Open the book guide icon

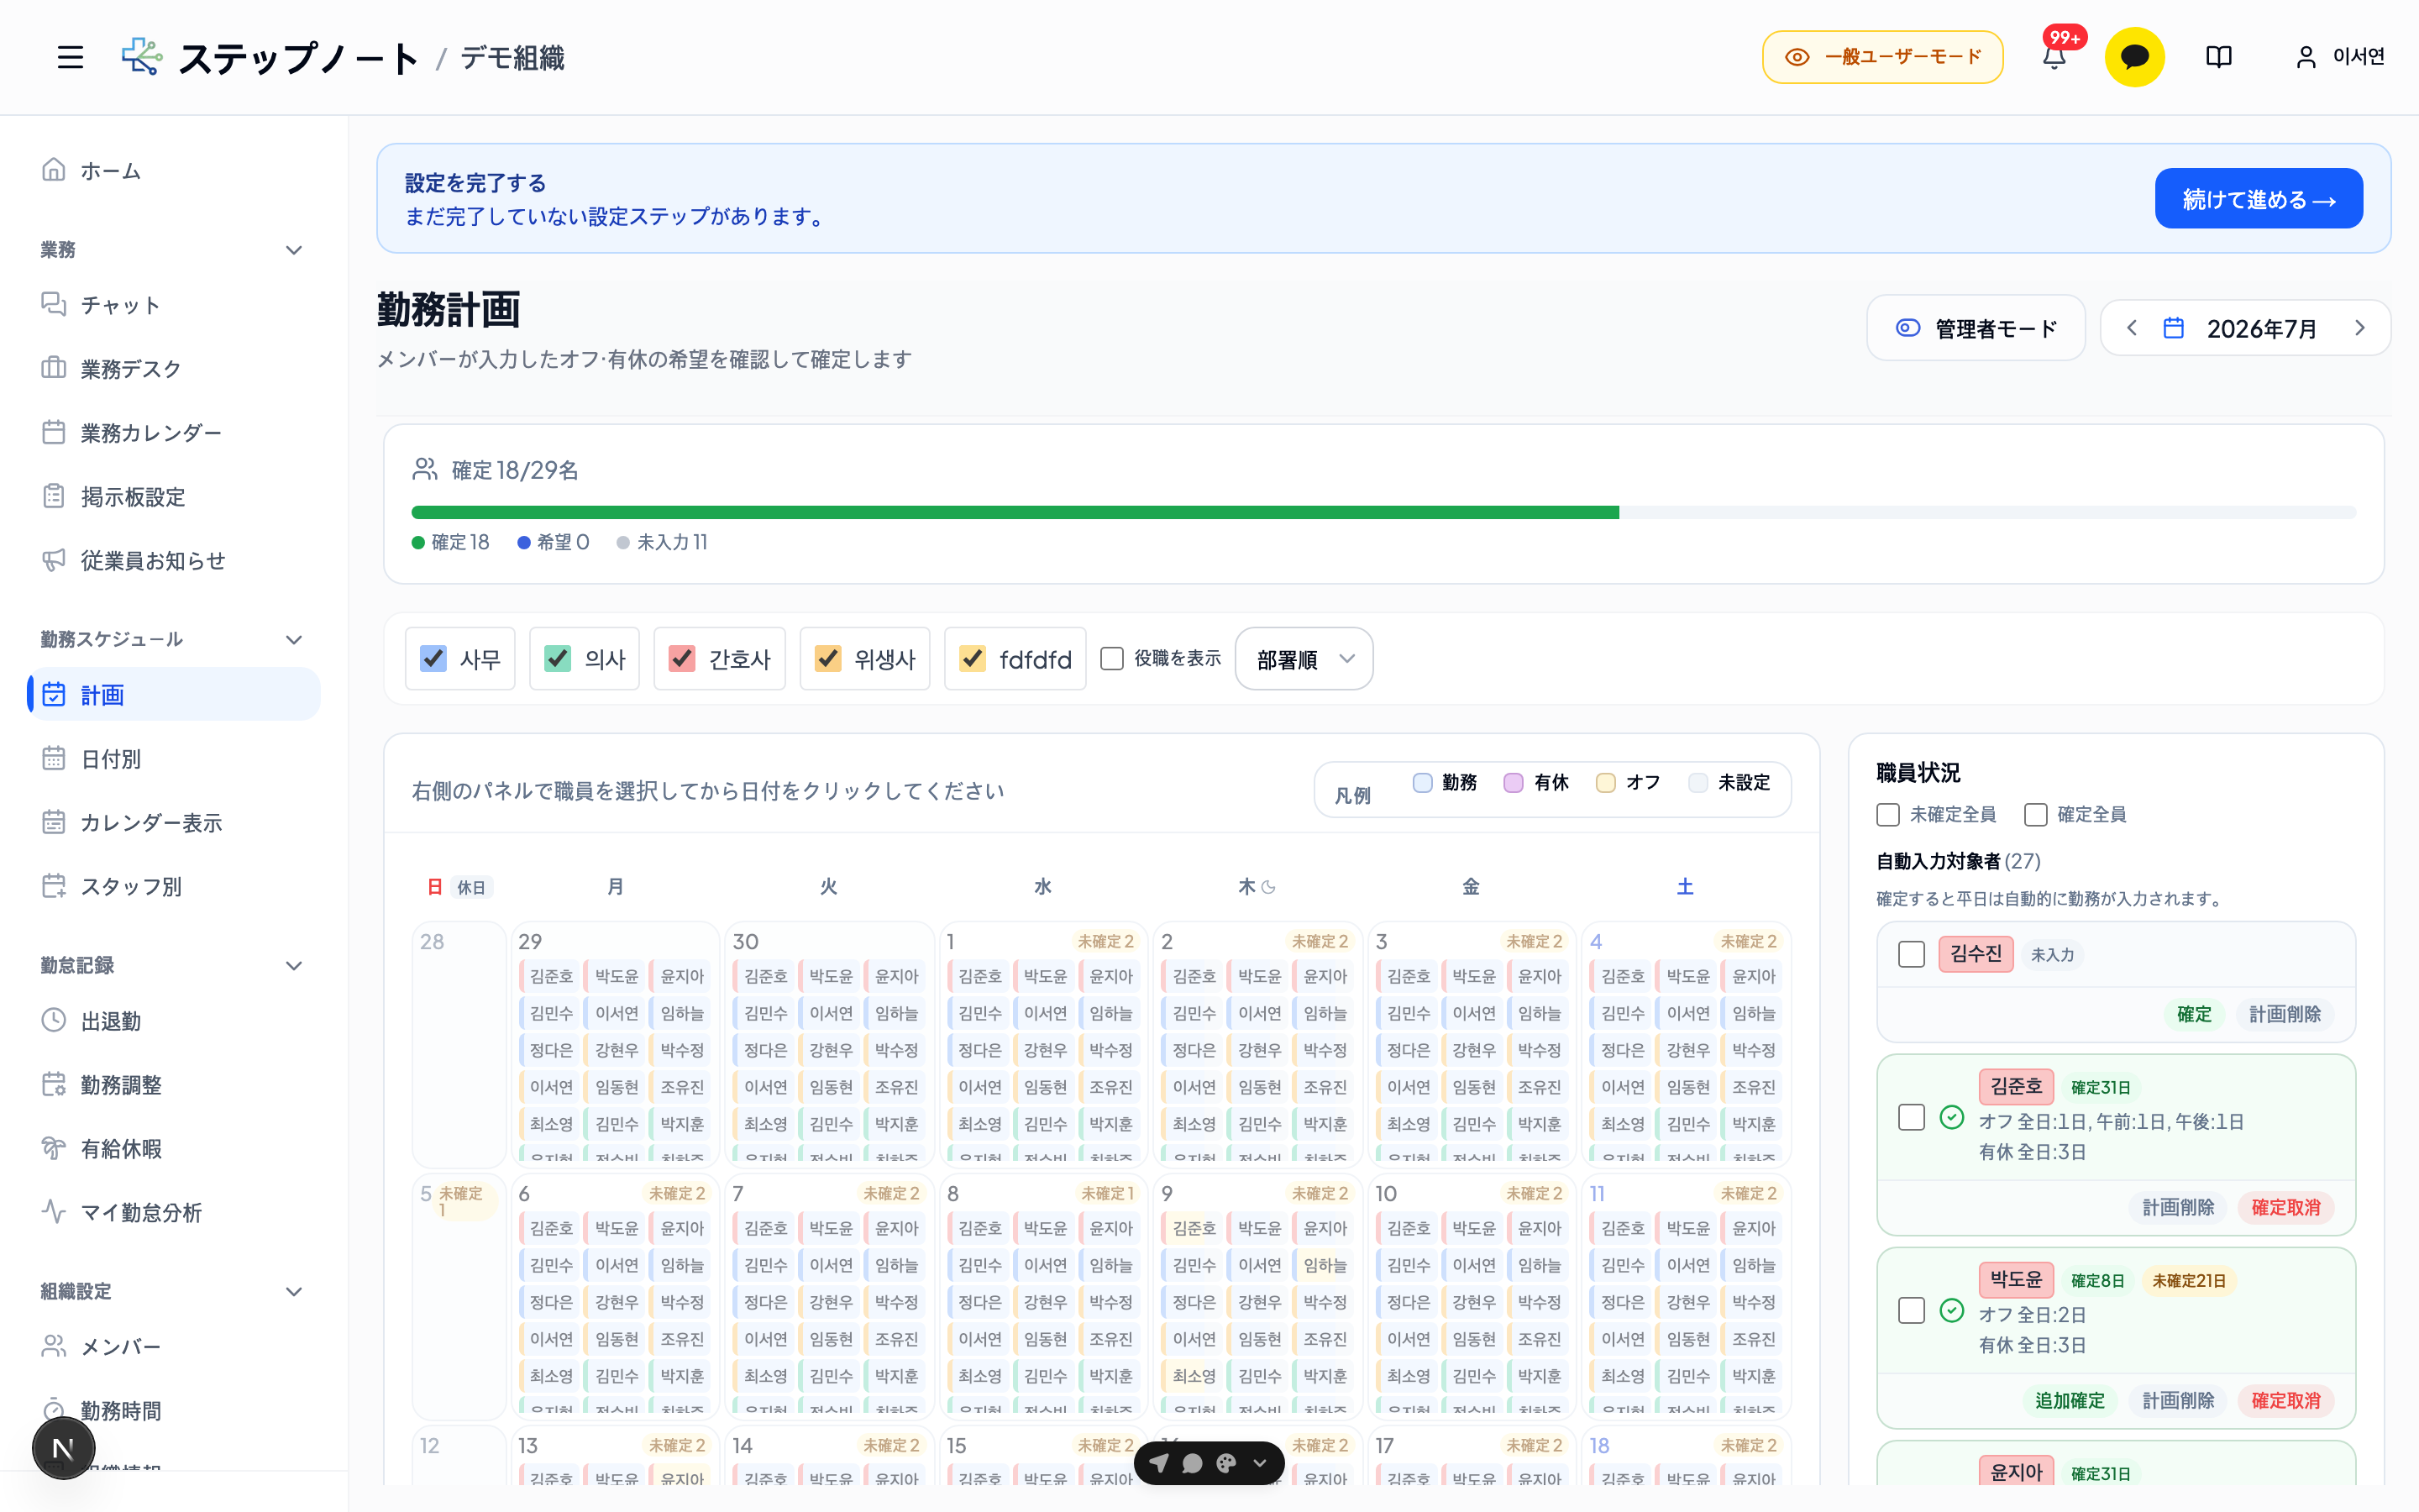tap(2219, 57)
